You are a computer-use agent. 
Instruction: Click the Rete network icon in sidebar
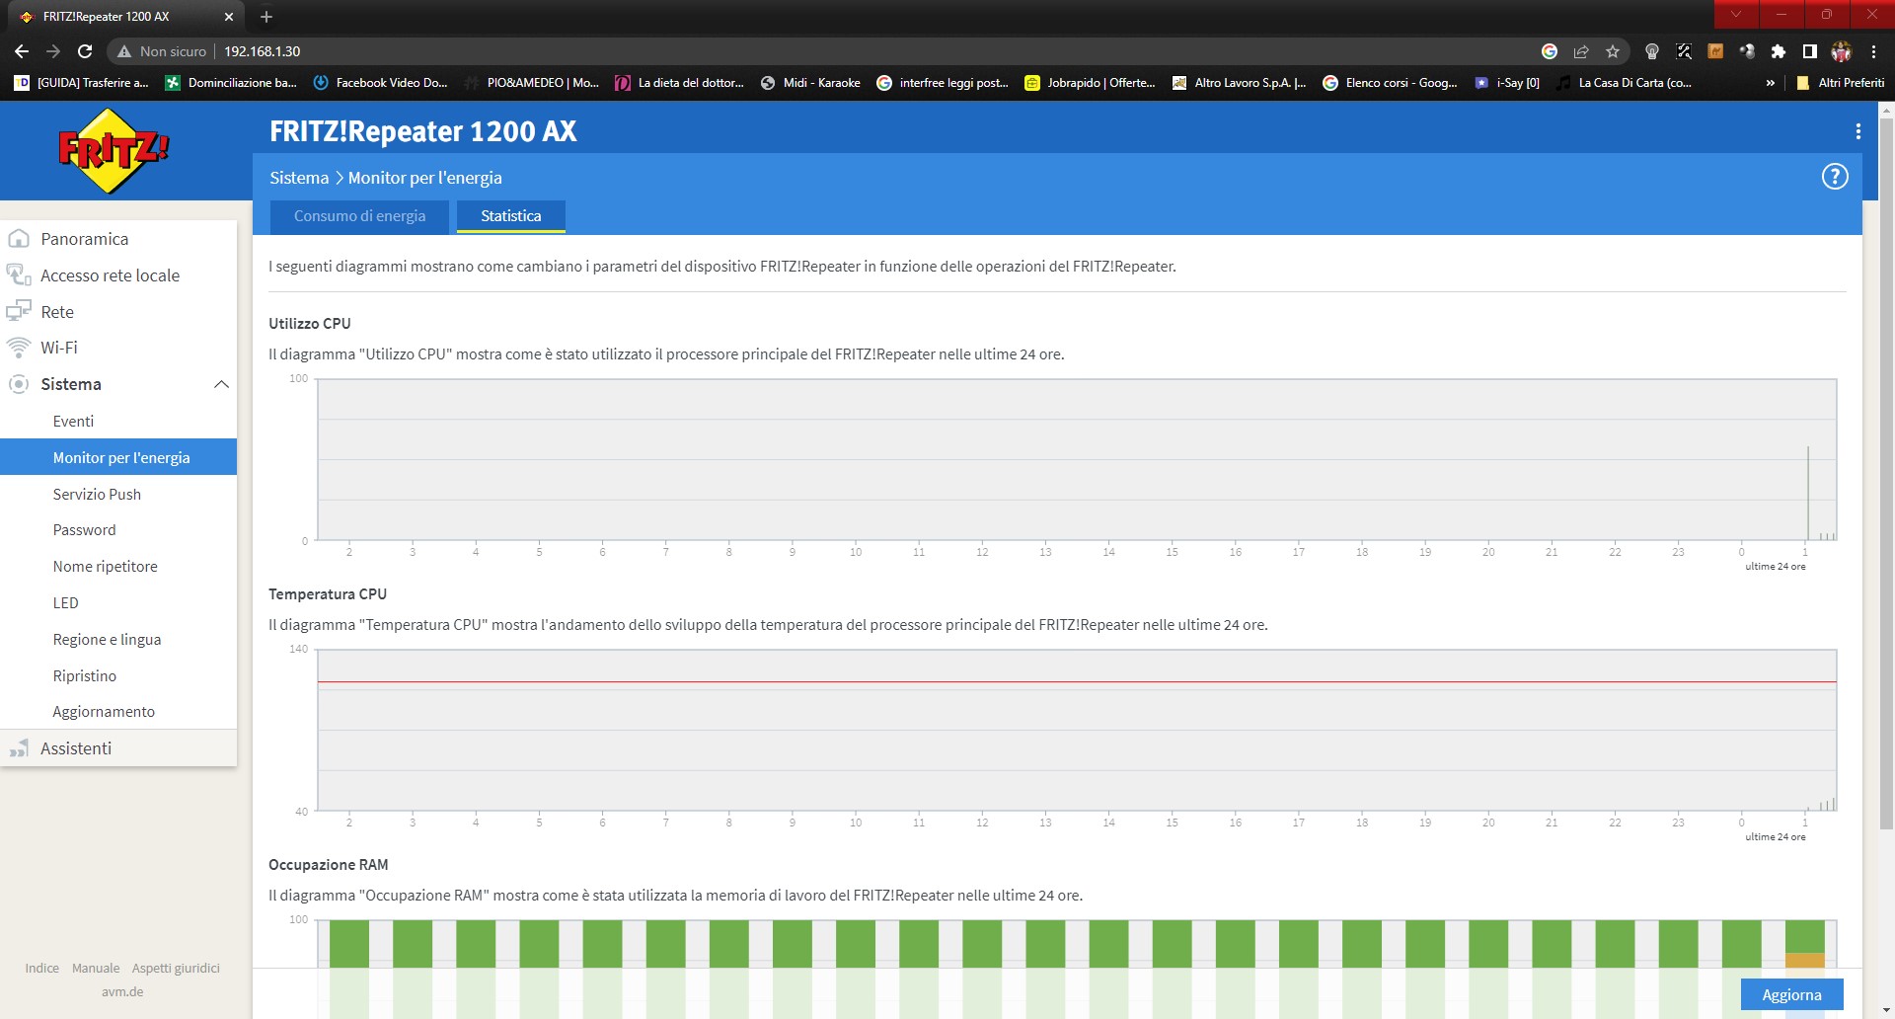click(x=19, y=312)
